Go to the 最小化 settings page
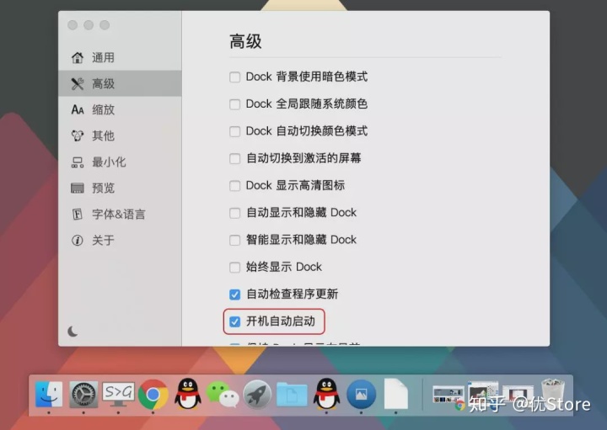Image resolution: width=607 pixels, height=430 pixels. [x=120, y=162]
